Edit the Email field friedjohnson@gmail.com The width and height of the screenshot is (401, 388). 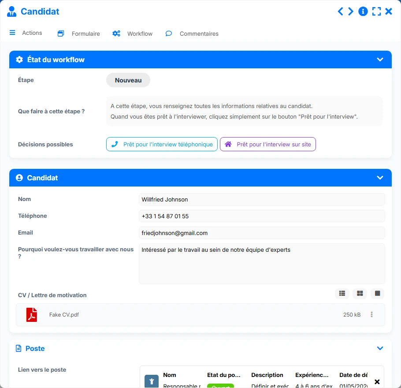pos(262,233)
